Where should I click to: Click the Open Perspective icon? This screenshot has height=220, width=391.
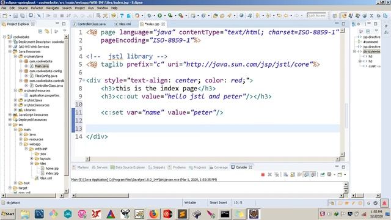335,16
